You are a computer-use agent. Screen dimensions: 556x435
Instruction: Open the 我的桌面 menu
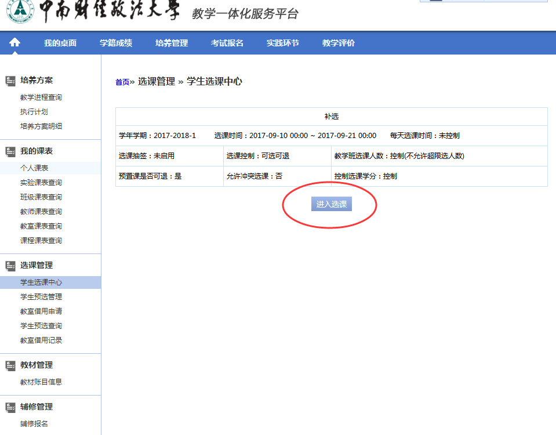point(60,43)
